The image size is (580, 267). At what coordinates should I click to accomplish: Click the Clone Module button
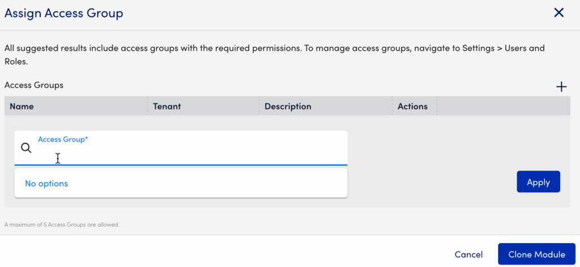pyautogui.click(x=536, y=255)
